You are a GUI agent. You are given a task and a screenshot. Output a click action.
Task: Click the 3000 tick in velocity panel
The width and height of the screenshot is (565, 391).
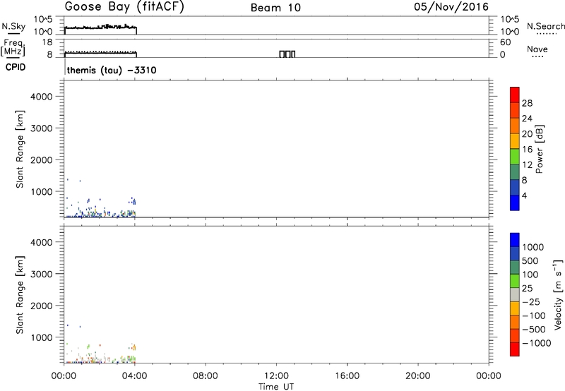tap(42, 274)
